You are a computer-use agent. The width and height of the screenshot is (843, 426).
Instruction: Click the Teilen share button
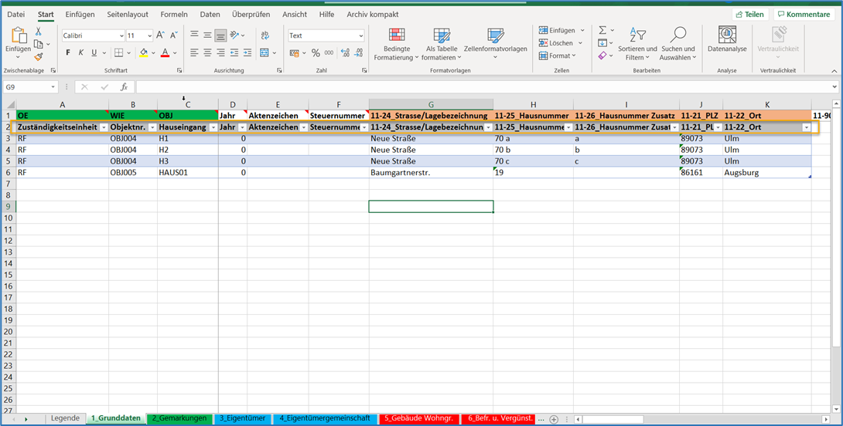(749, 14)
